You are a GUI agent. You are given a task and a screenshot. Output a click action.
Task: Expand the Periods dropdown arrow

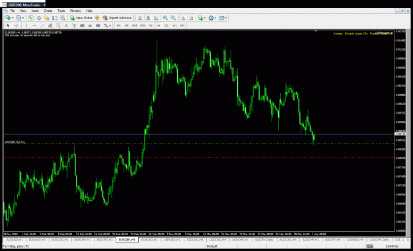click(215, 18)
